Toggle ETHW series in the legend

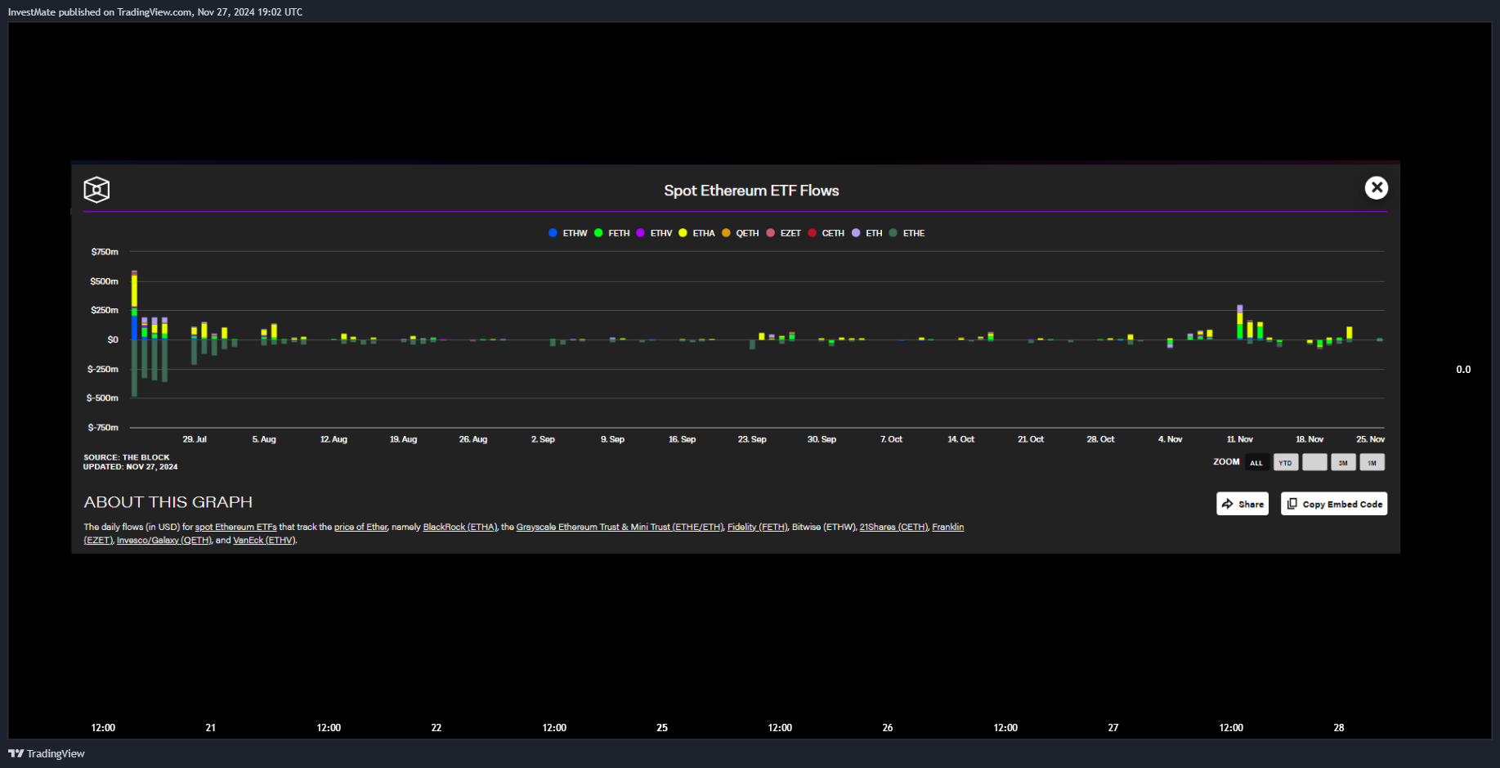[568, 233]
